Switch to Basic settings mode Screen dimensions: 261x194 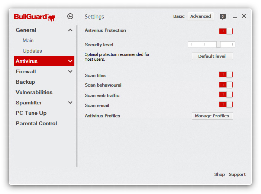pos(179,16)
